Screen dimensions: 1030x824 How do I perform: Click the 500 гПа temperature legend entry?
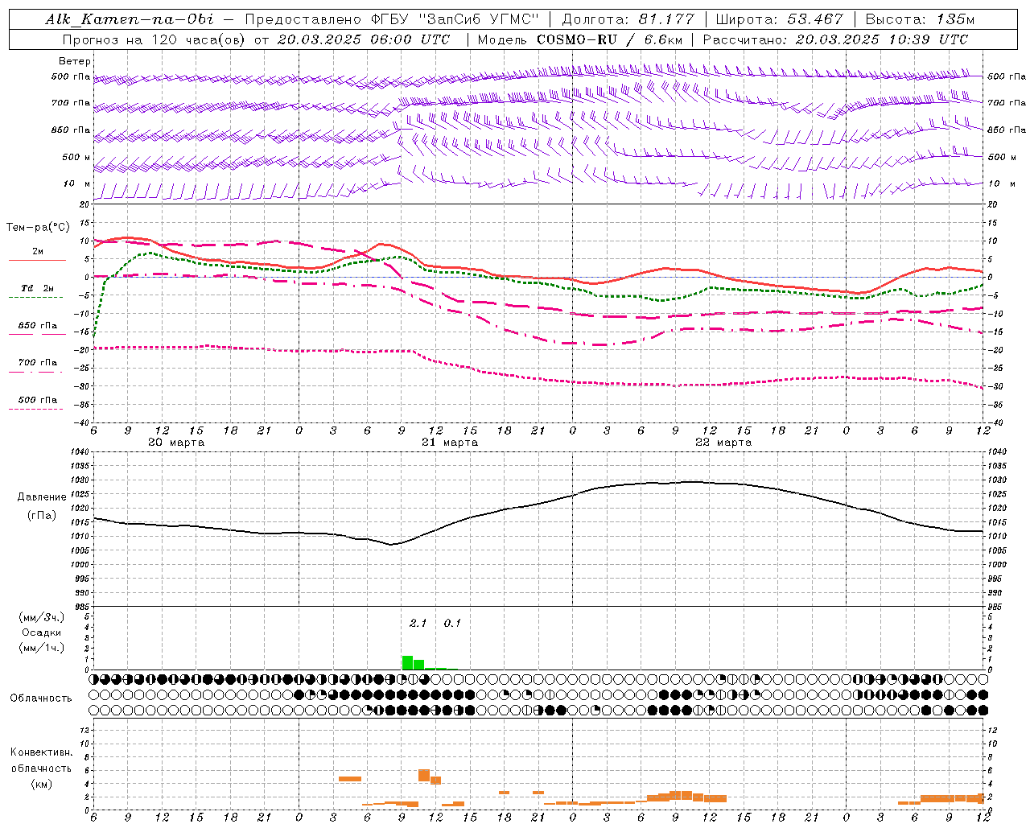pos(38,400)
